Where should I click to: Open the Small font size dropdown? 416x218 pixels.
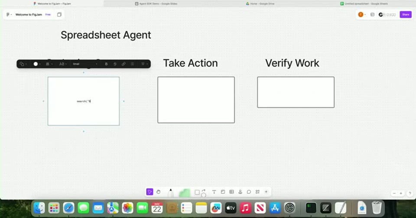[x=85, y=64]
